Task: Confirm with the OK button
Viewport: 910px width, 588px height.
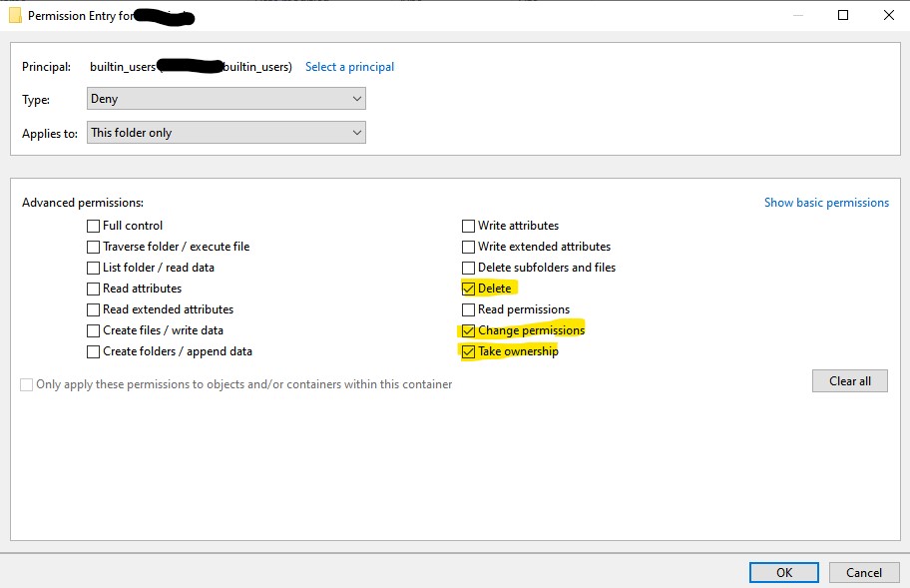Action: pos(784,572)
